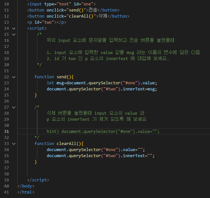This screenshot has width=210, height=198.
Task: Click the 'function clearAll(){' declaration
Action: click(59, 144)
